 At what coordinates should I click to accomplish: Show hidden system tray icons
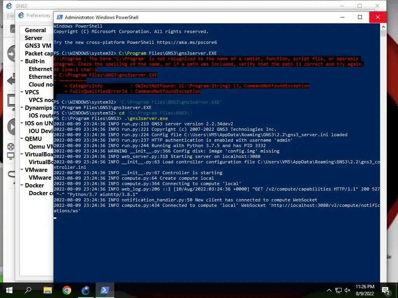[x=329, y=290]
